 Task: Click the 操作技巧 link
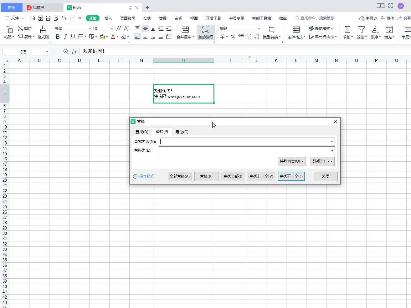coord(146,176)
